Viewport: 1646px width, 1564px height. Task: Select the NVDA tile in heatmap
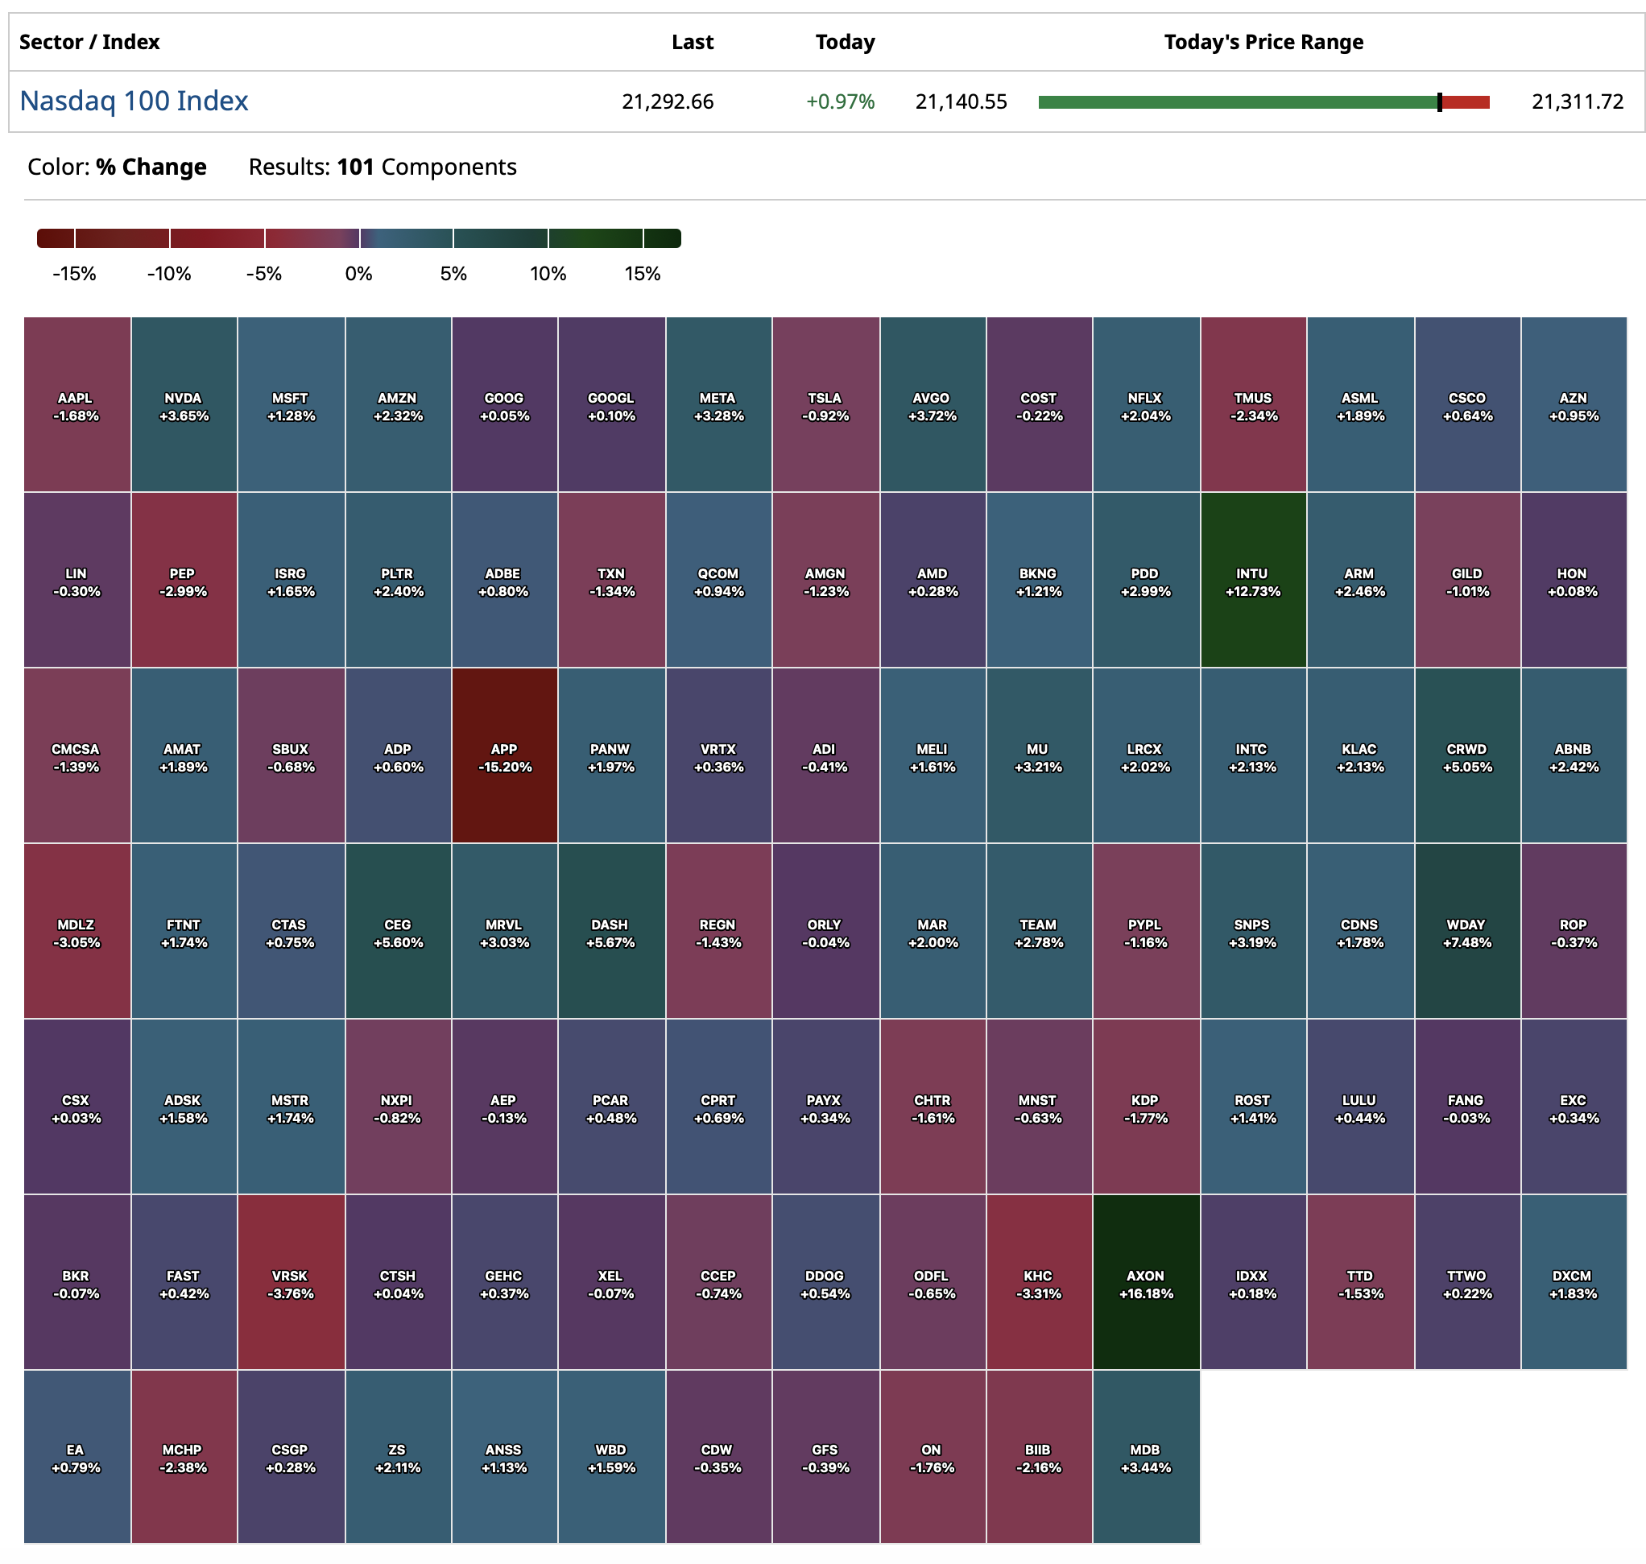(184, 404)
